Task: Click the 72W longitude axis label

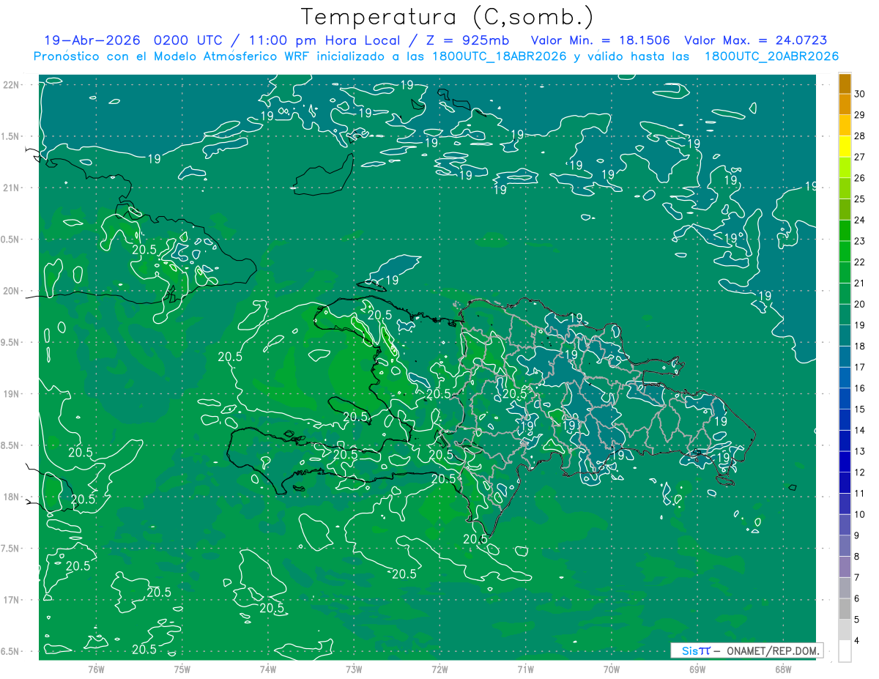Action: coord(439,669)
